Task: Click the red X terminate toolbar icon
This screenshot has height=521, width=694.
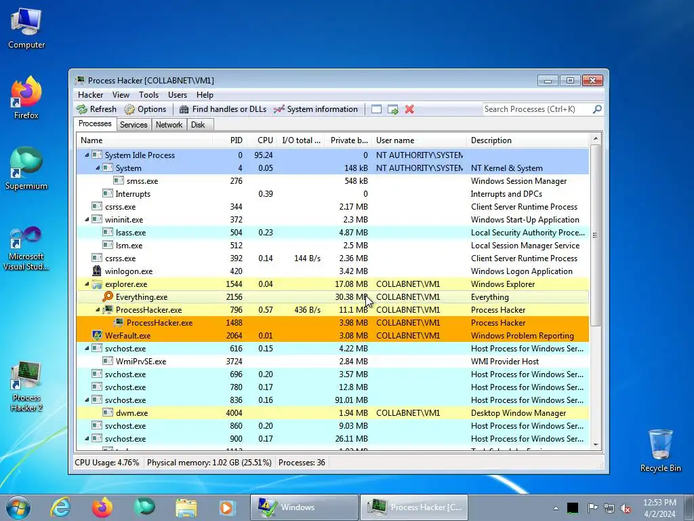Action: pos(409,109)
